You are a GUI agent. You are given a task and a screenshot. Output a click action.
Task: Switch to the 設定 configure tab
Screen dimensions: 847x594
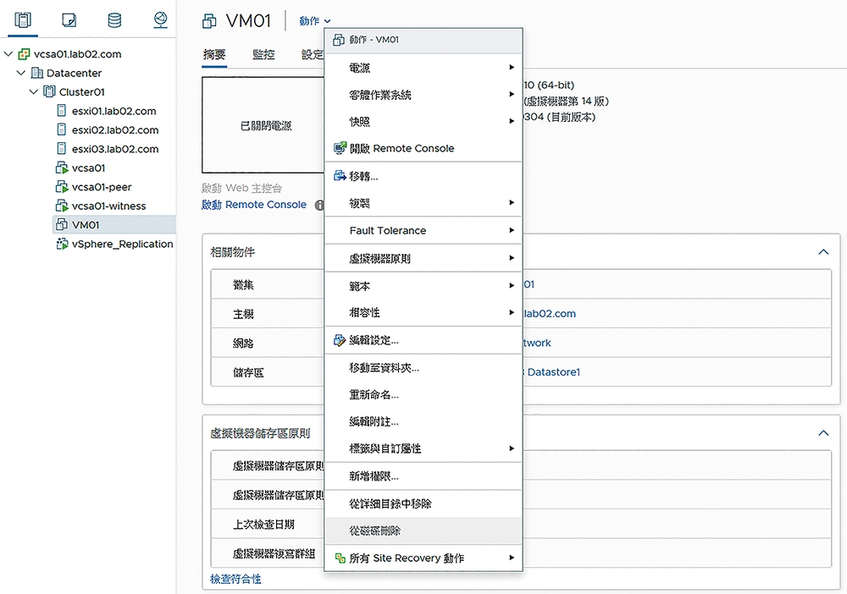313,54
